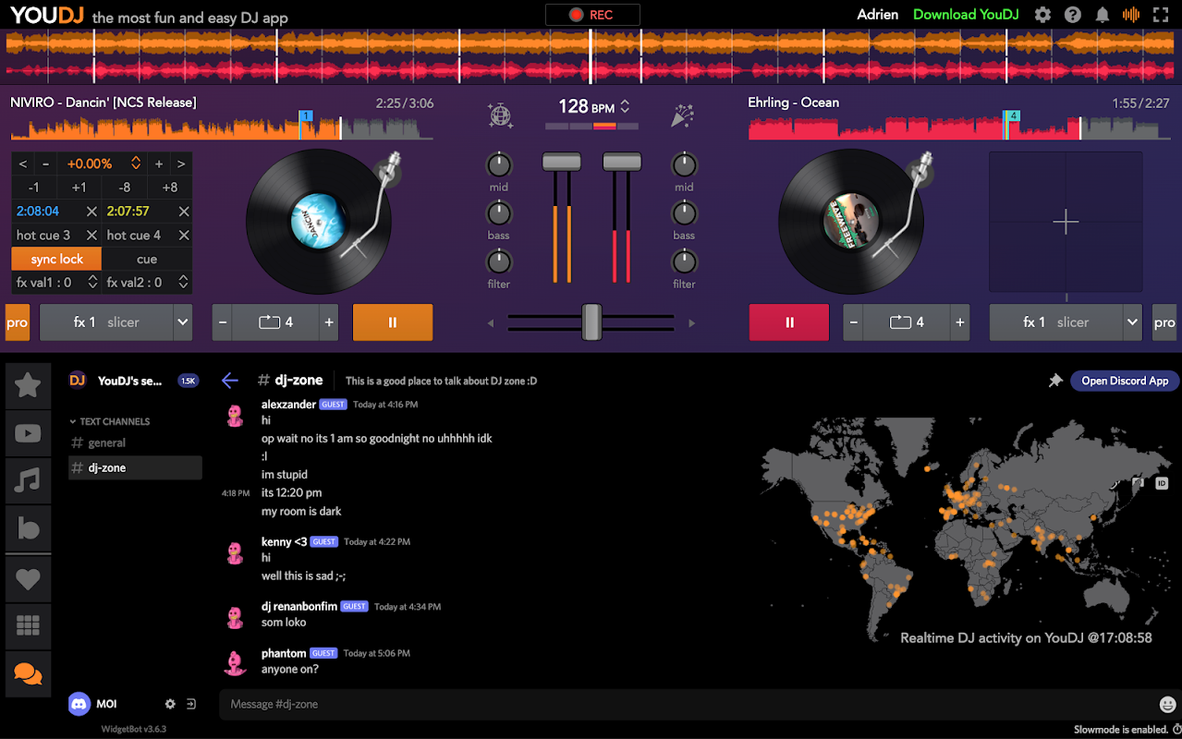Click the pinned messages pin icon
Image resolution: width=1182 pixels, height=739 pixels.
tap(1054, 381)
